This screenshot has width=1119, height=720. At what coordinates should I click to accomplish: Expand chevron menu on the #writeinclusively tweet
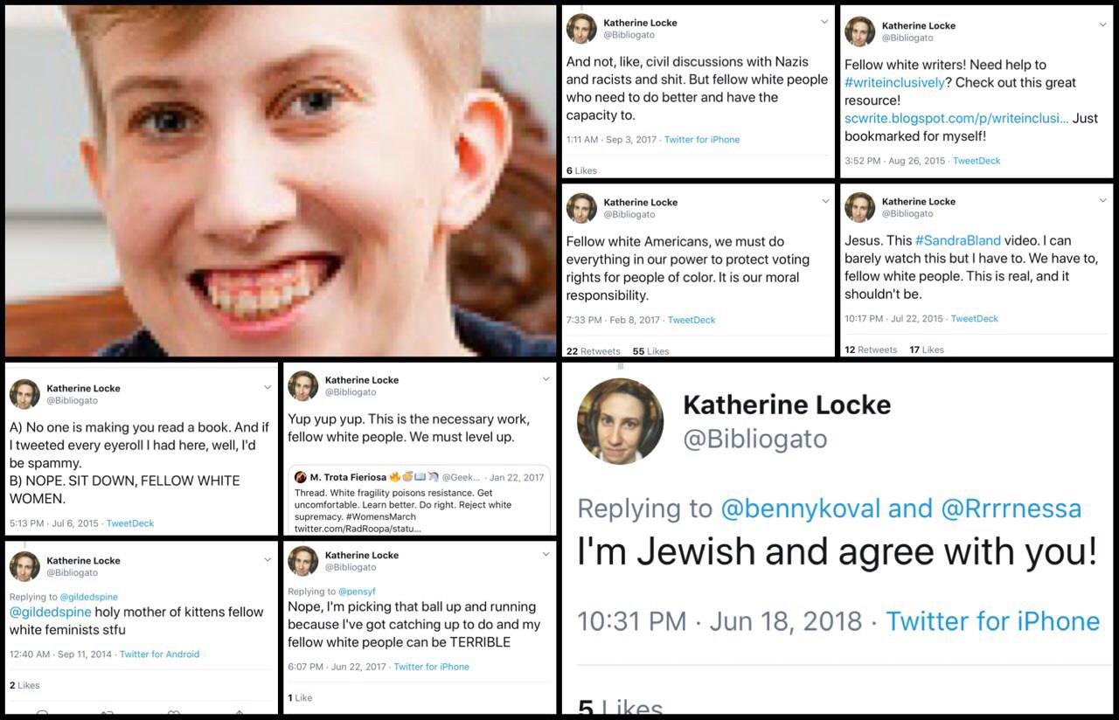(x=1102, y=24)
